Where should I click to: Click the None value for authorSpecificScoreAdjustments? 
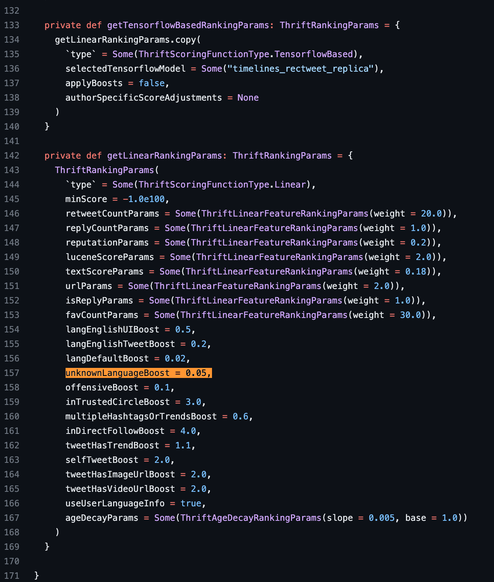click(x=248, y=98)
